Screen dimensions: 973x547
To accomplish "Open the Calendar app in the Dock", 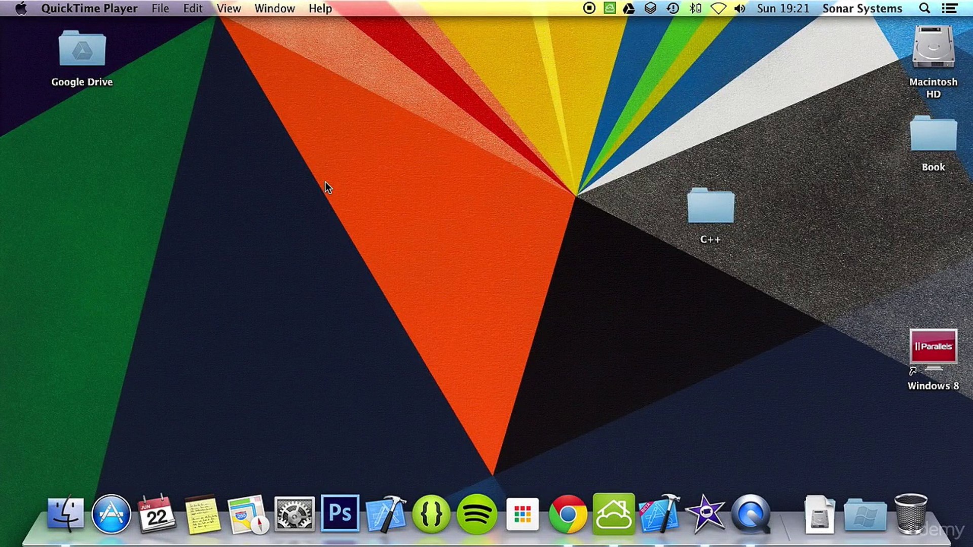I will [157, 513].
